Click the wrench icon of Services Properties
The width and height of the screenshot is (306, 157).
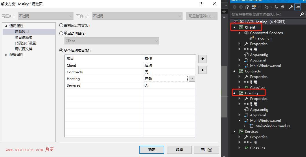pos(246,137)
